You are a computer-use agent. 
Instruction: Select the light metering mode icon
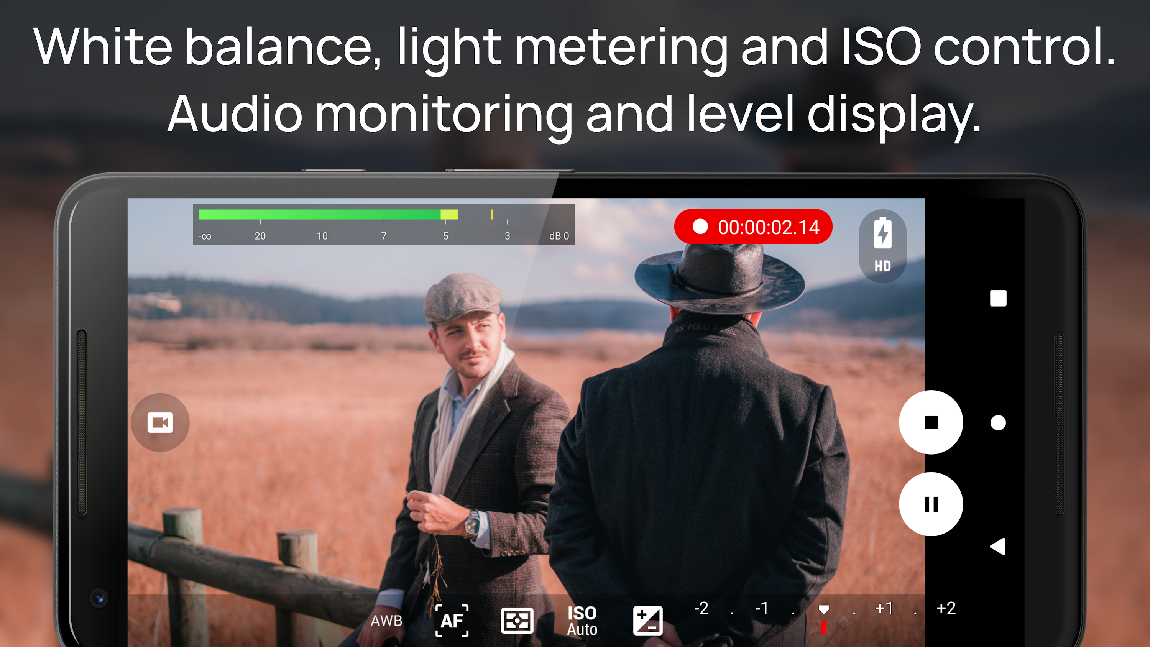(x=517, y=620)
